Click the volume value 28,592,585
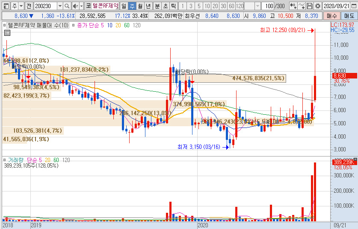Image resolution: width=358 pixels, height=229 pixels. click(x=92, y=16)
